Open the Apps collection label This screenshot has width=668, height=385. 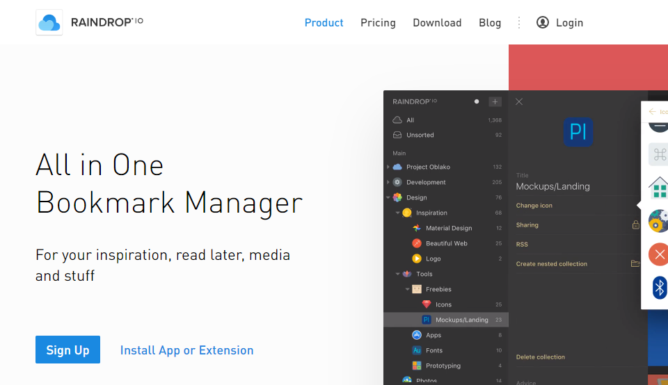(x=434, y=335)
